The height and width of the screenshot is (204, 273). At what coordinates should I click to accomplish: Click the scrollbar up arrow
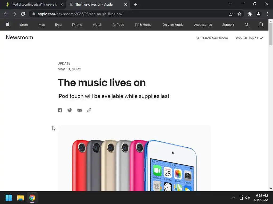(271, 21)
